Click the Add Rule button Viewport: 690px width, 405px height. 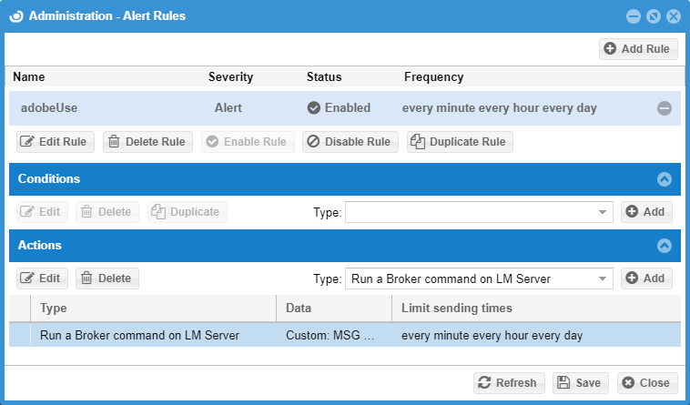638,49
